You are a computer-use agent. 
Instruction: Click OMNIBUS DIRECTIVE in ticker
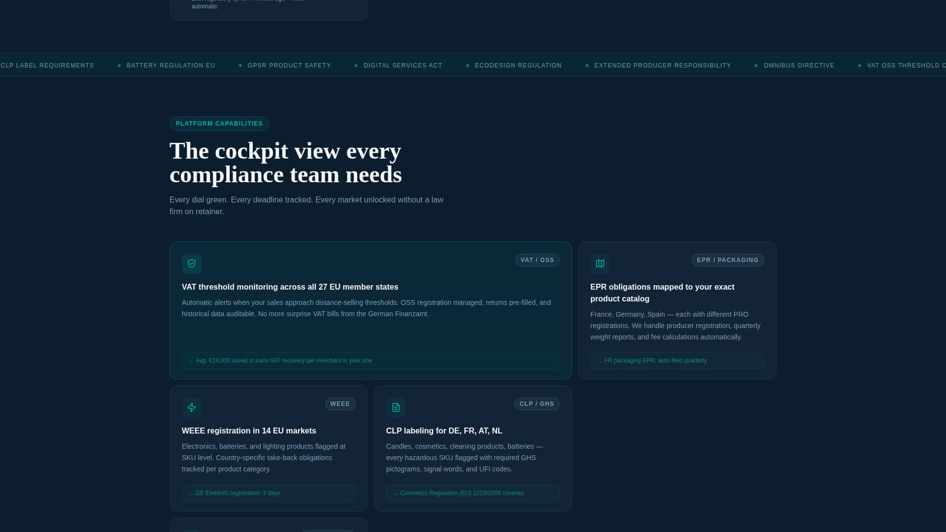click(799, 66)
